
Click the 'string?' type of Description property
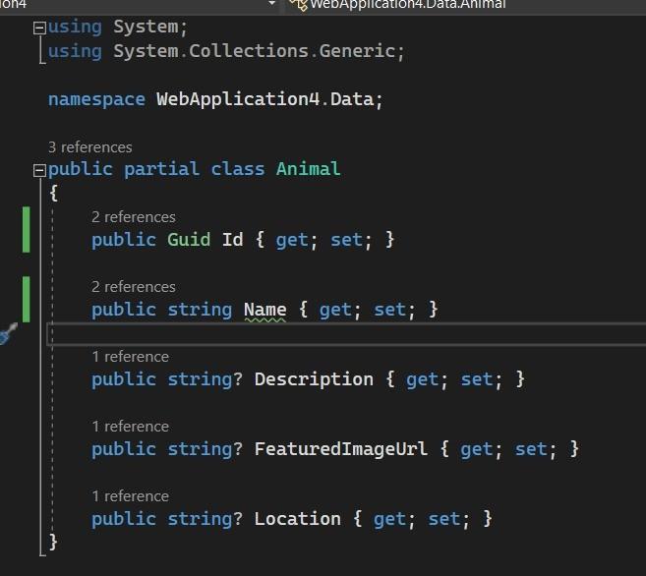[x=206, y=379]
